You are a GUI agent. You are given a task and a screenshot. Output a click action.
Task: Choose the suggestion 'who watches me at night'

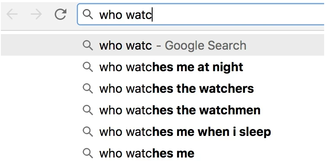162,67
